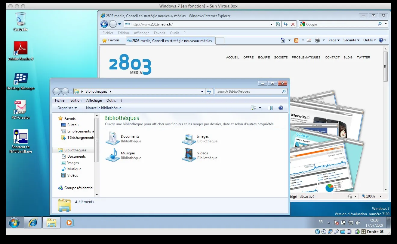
Task: Toggle the preview pane icon in Explorer
Action: pos(270,108)
